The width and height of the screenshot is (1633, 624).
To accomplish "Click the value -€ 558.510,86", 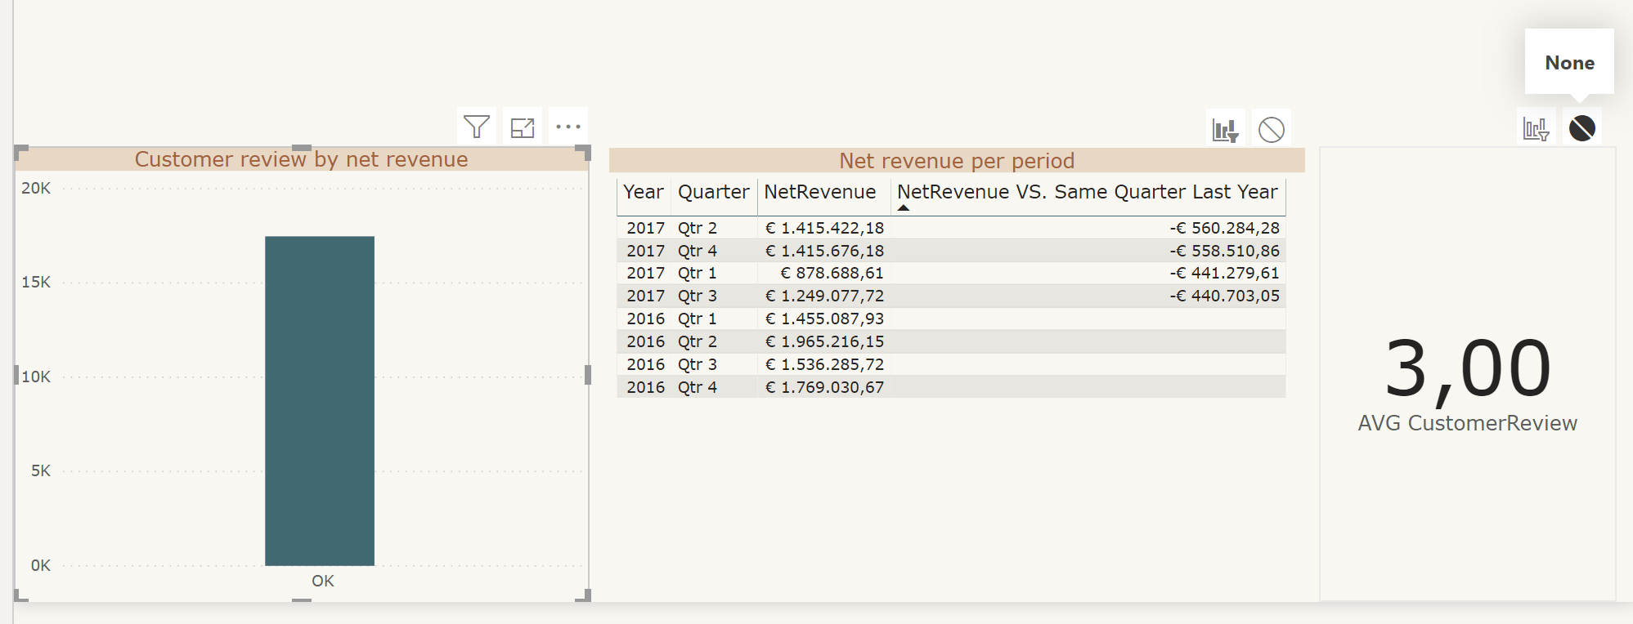I will [x=1225, y=251].
